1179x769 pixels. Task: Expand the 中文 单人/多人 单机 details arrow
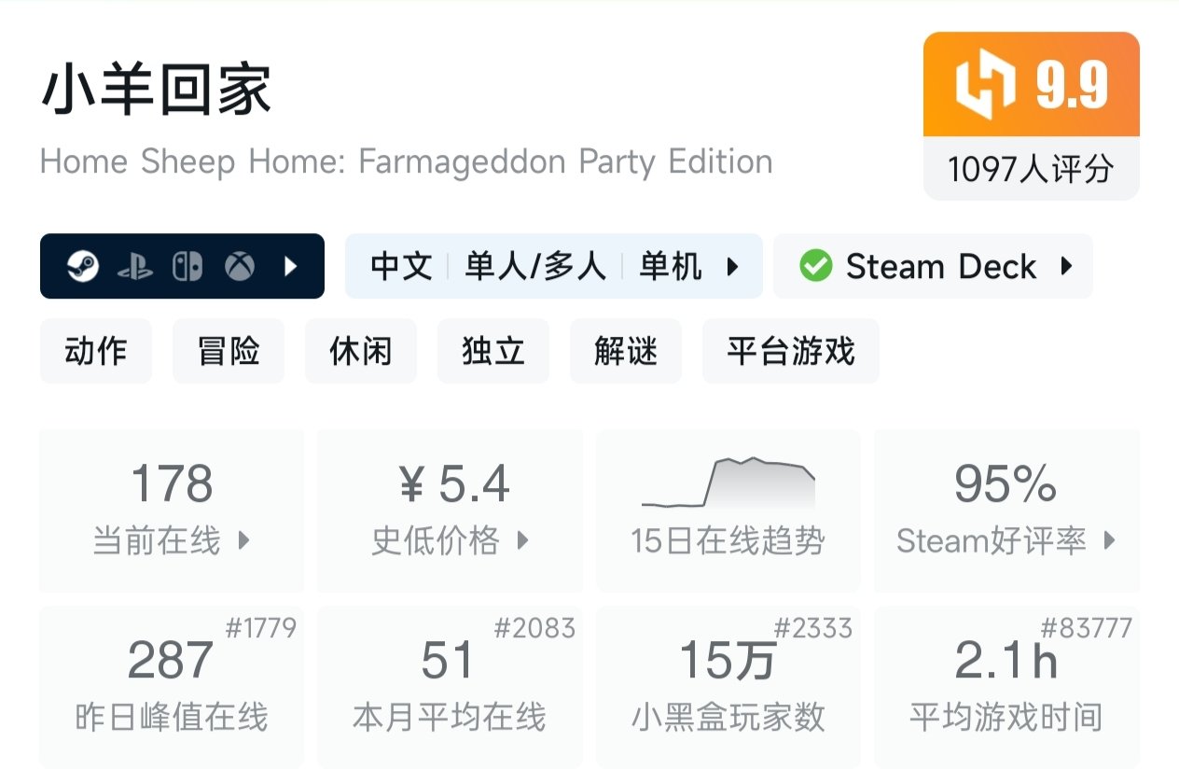[x=733, y=267]
